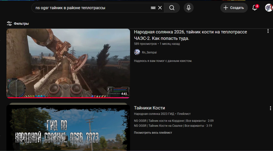
Task: Open video titled Народная солянка 2026 тайник кости
Action: (191, 35)
